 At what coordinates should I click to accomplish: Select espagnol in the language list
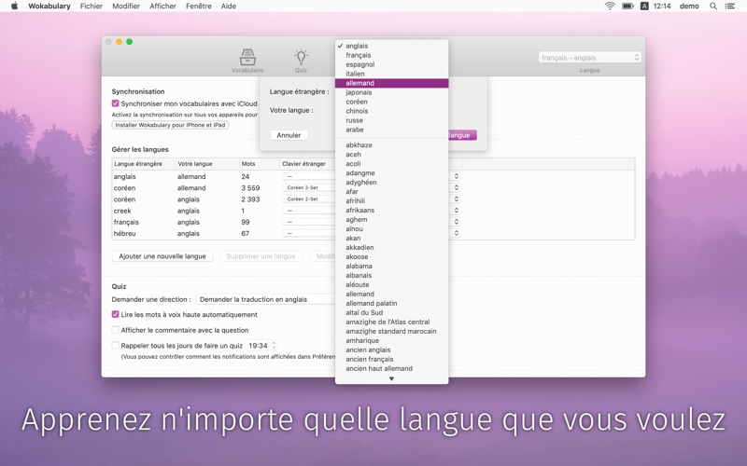pyautogui.click(x=391, y=64)
